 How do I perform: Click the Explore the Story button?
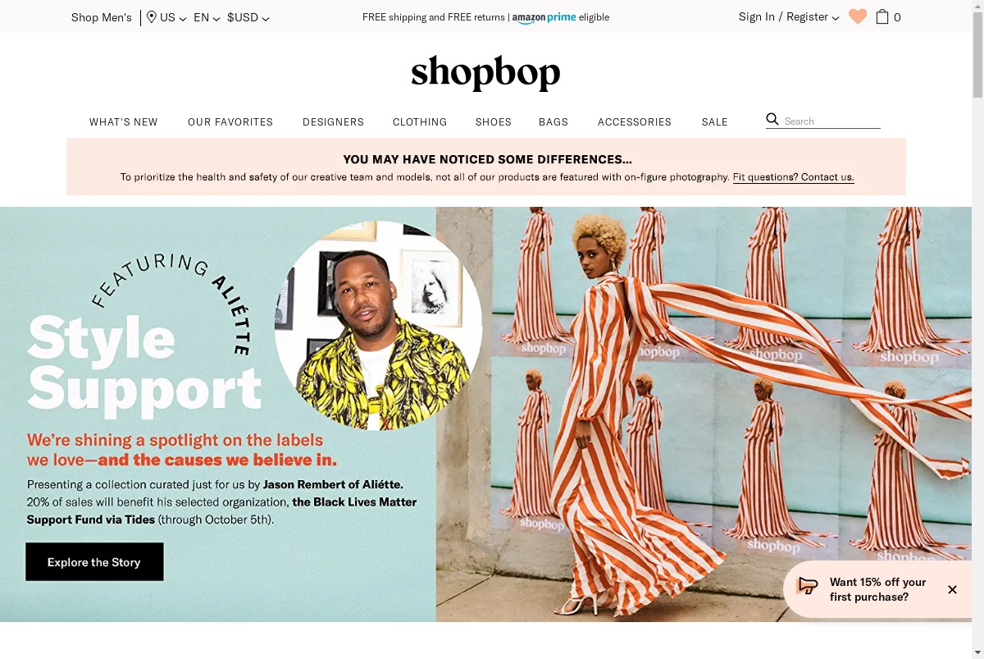[94, 562]
